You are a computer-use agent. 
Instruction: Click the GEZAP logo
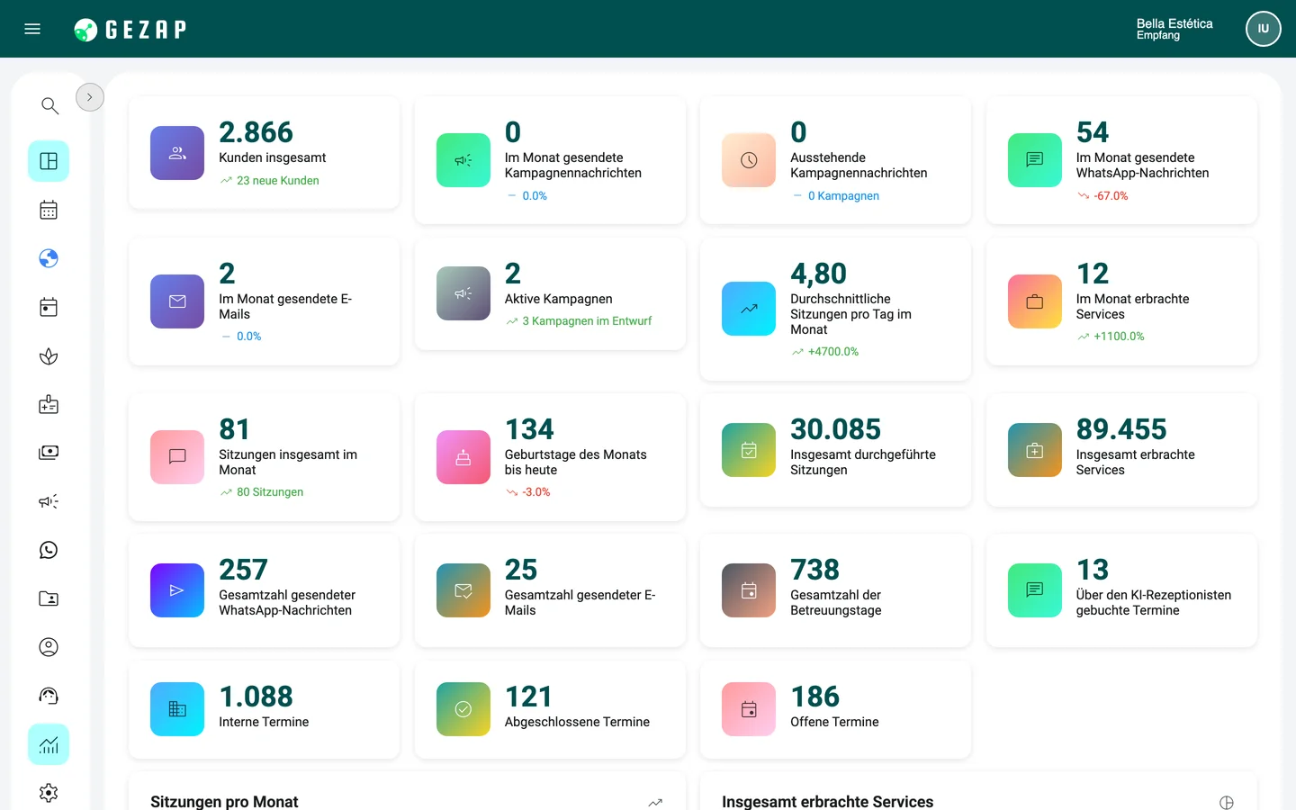pos(130,30)
